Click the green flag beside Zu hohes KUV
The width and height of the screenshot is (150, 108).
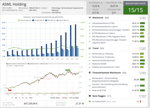tap(90, 102)
